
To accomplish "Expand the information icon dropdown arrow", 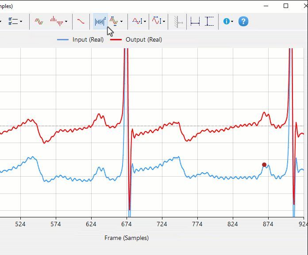I will 232,21.
